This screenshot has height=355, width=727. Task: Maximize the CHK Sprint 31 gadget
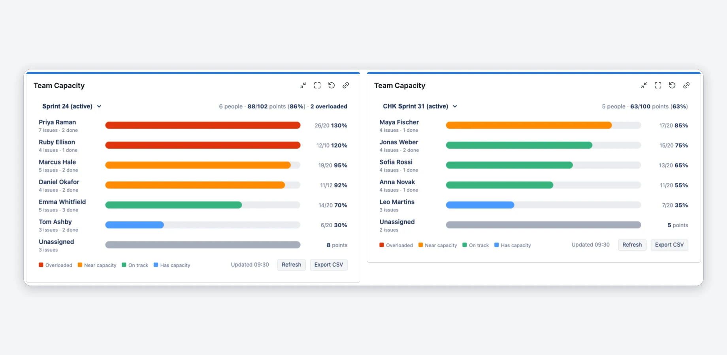coord(658,85)
